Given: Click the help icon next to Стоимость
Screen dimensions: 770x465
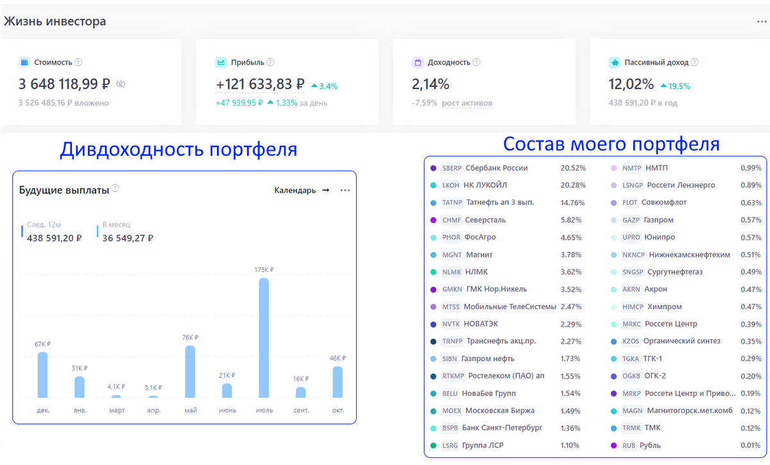Looking at the screenshot, I should pyautogui.click(x=78, y=62).
